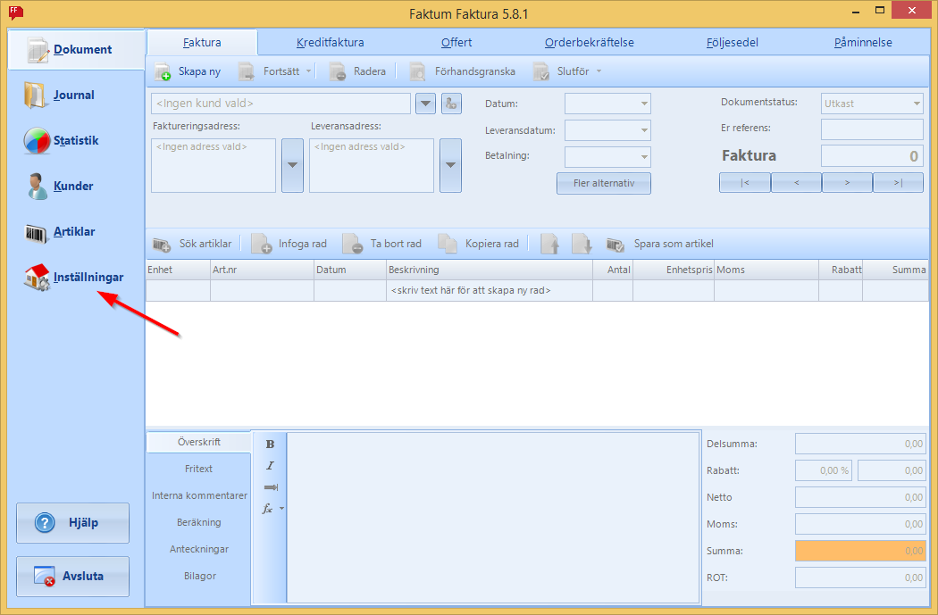Go to previous invoice button

click(796, 183)
